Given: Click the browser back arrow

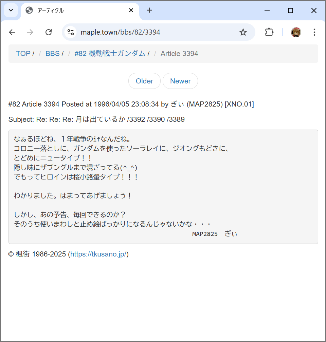Looking at the screenshot, I should (12, 32).
